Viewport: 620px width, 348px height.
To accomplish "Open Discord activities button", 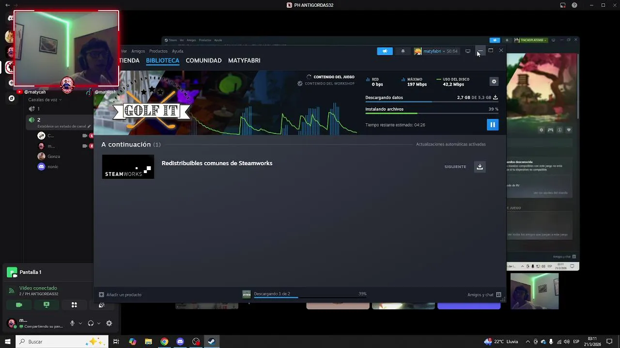I will coord(74,305).
